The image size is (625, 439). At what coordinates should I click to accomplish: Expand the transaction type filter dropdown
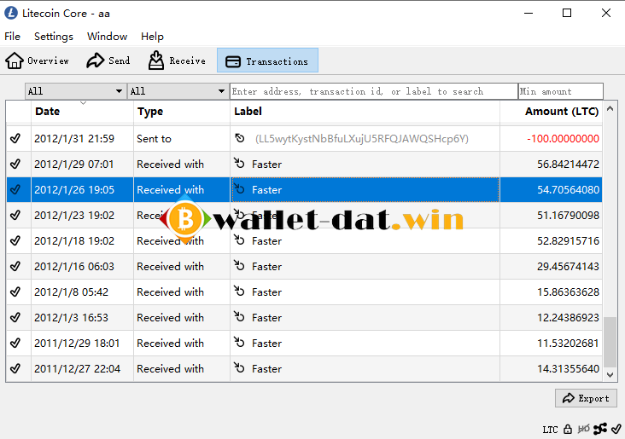(178, 91)
